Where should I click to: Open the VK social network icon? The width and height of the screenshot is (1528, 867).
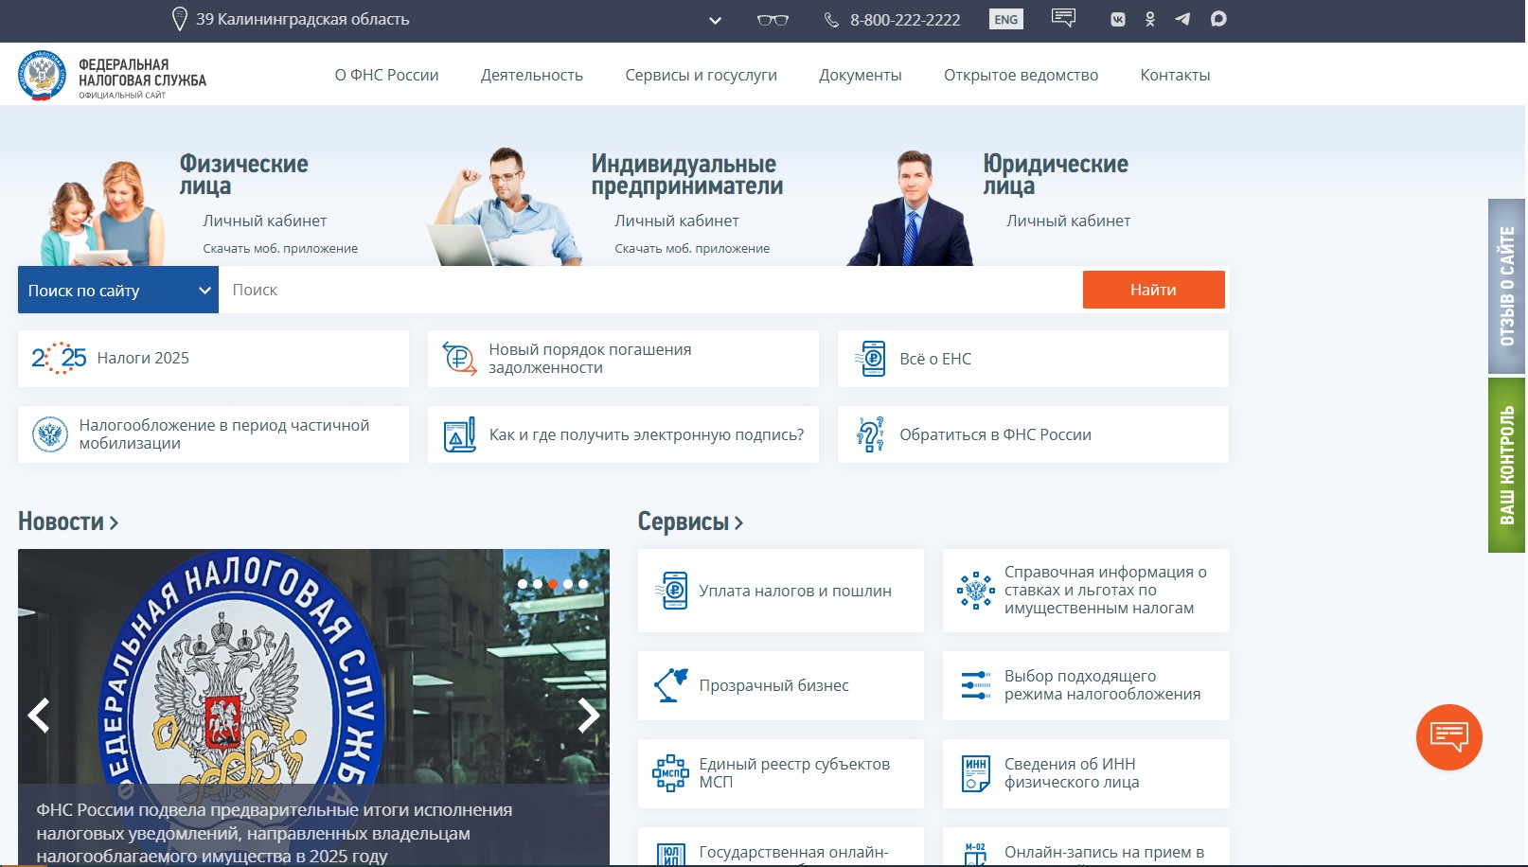click(x=1118, y=19)
